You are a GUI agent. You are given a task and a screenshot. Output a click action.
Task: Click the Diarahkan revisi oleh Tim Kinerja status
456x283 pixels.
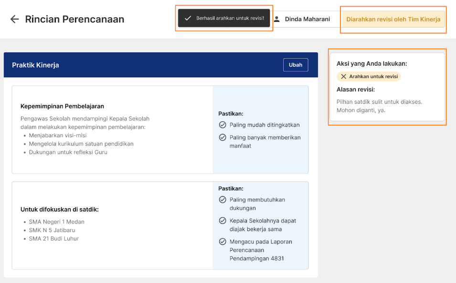coord(393,19)
